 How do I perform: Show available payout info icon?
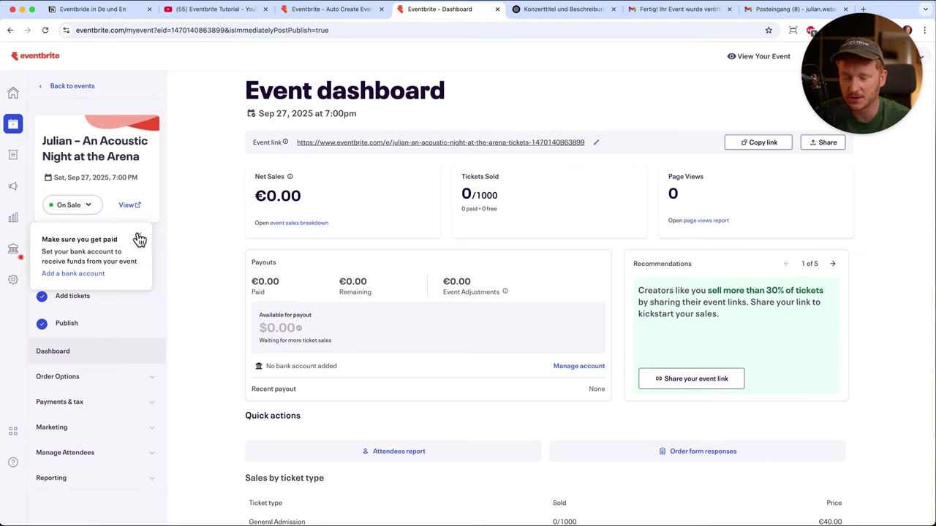click(299, 328)
